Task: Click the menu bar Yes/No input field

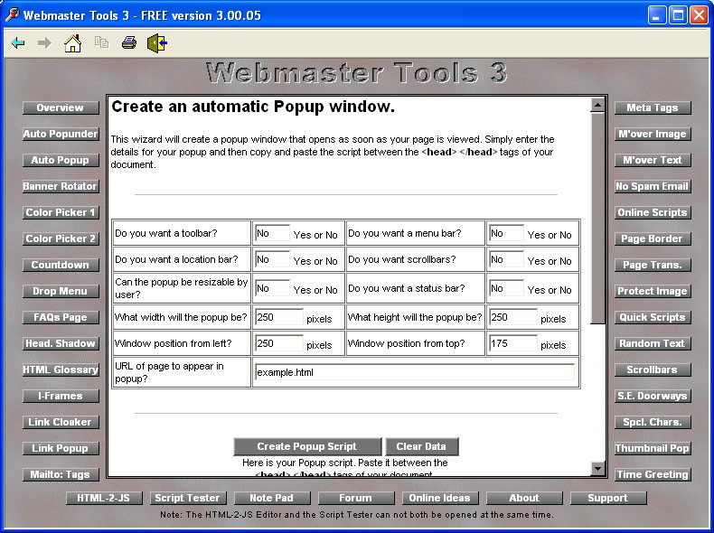Action: point(506,233)
